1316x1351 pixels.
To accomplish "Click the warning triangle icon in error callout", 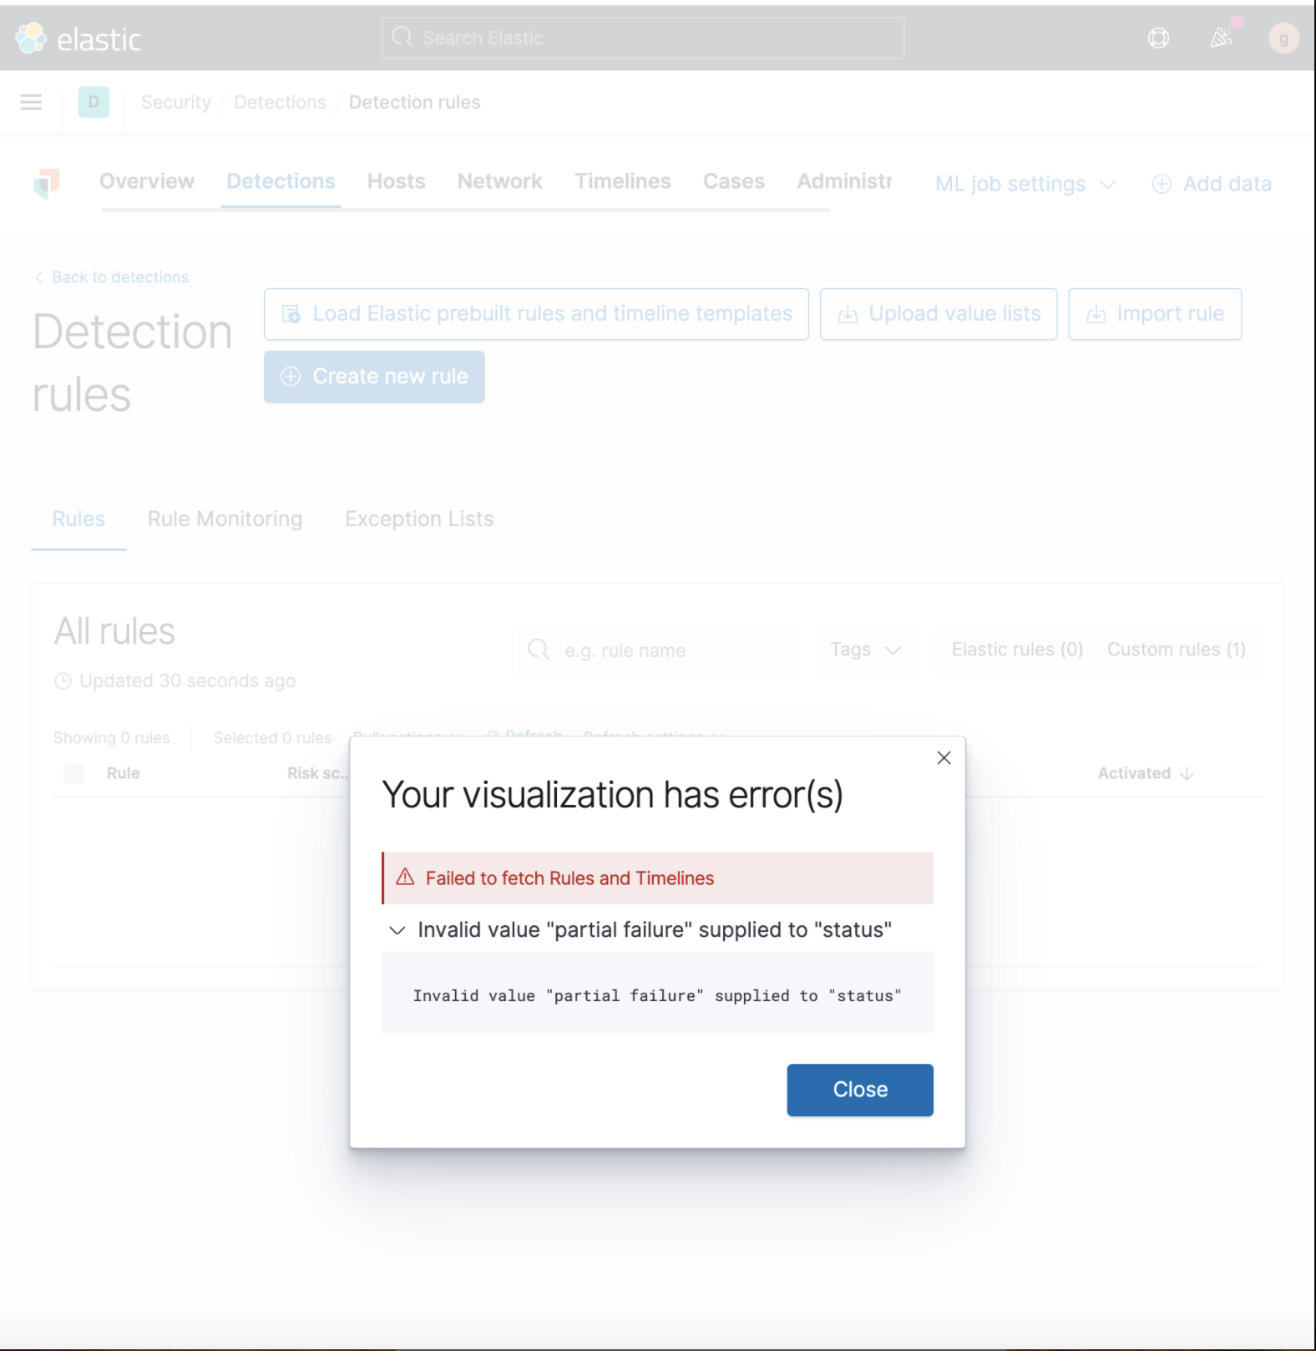I will point(405,877).
